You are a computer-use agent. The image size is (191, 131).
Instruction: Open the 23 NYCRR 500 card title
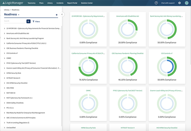pos(88,16)
